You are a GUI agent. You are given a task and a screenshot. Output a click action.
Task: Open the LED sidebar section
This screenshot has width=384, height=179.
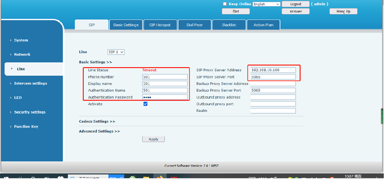(18, 98)
